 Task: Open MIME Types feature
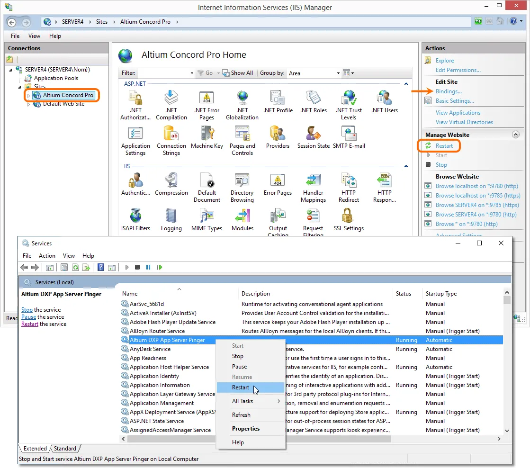point(207,219)
